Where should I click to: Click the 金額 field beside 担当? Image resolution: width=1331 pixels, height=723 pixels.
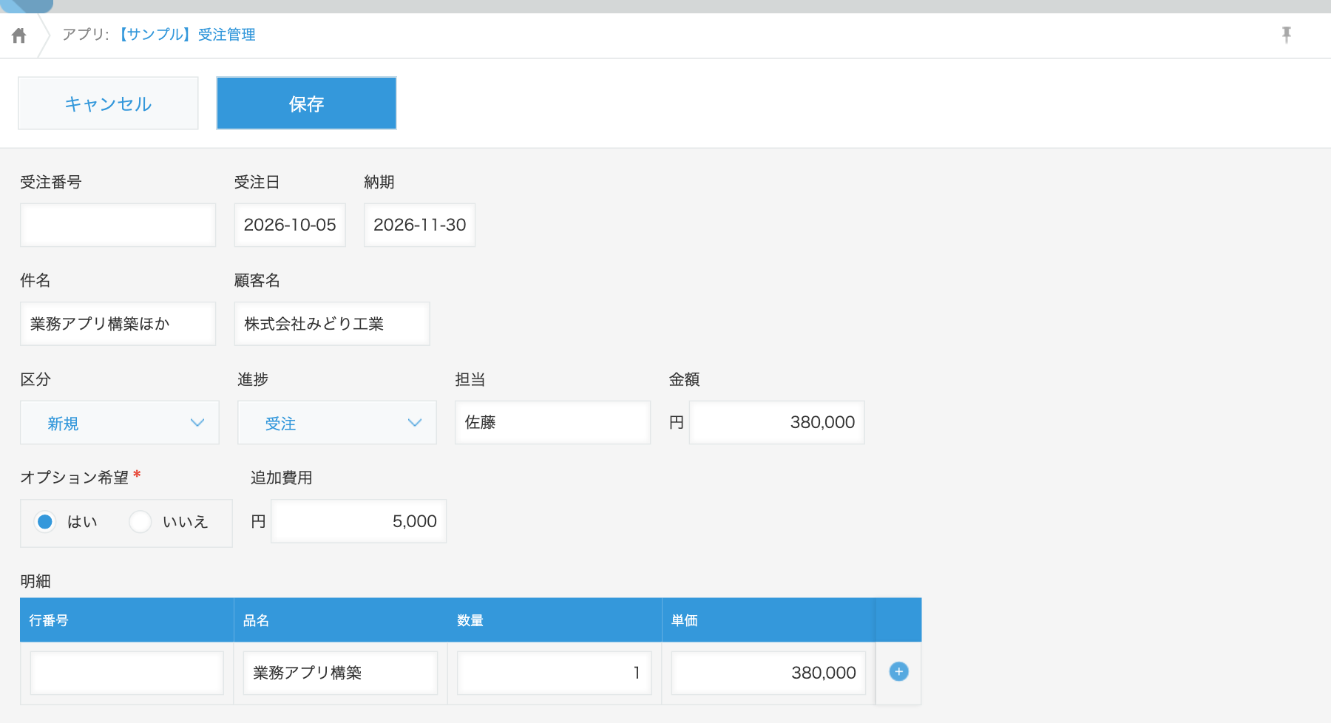tap(777, 422)
